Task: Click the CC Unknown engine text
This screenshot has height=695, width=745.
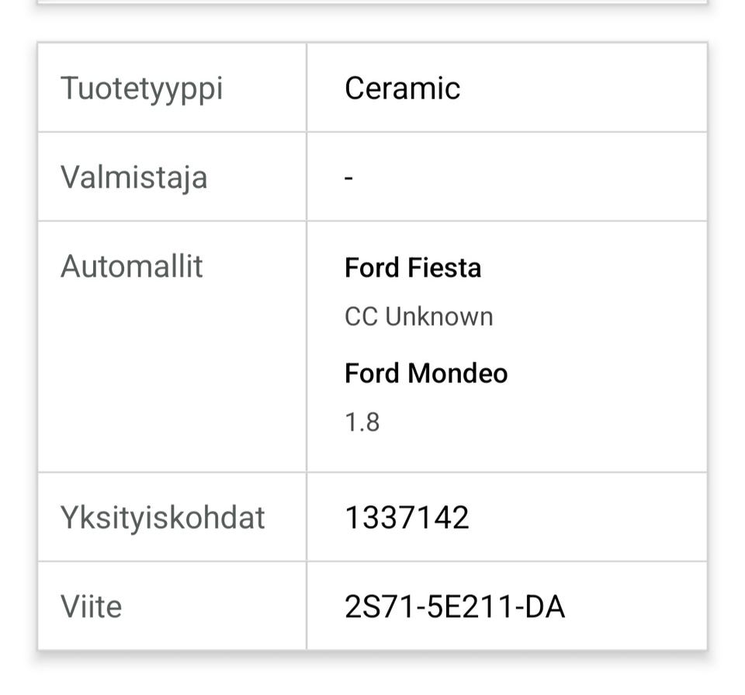Action: tap(418, 317)
